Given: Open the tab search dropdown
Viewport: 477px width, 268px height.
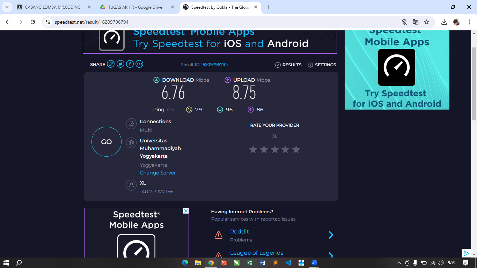Looking at the screenshot, I should [7, 7].
